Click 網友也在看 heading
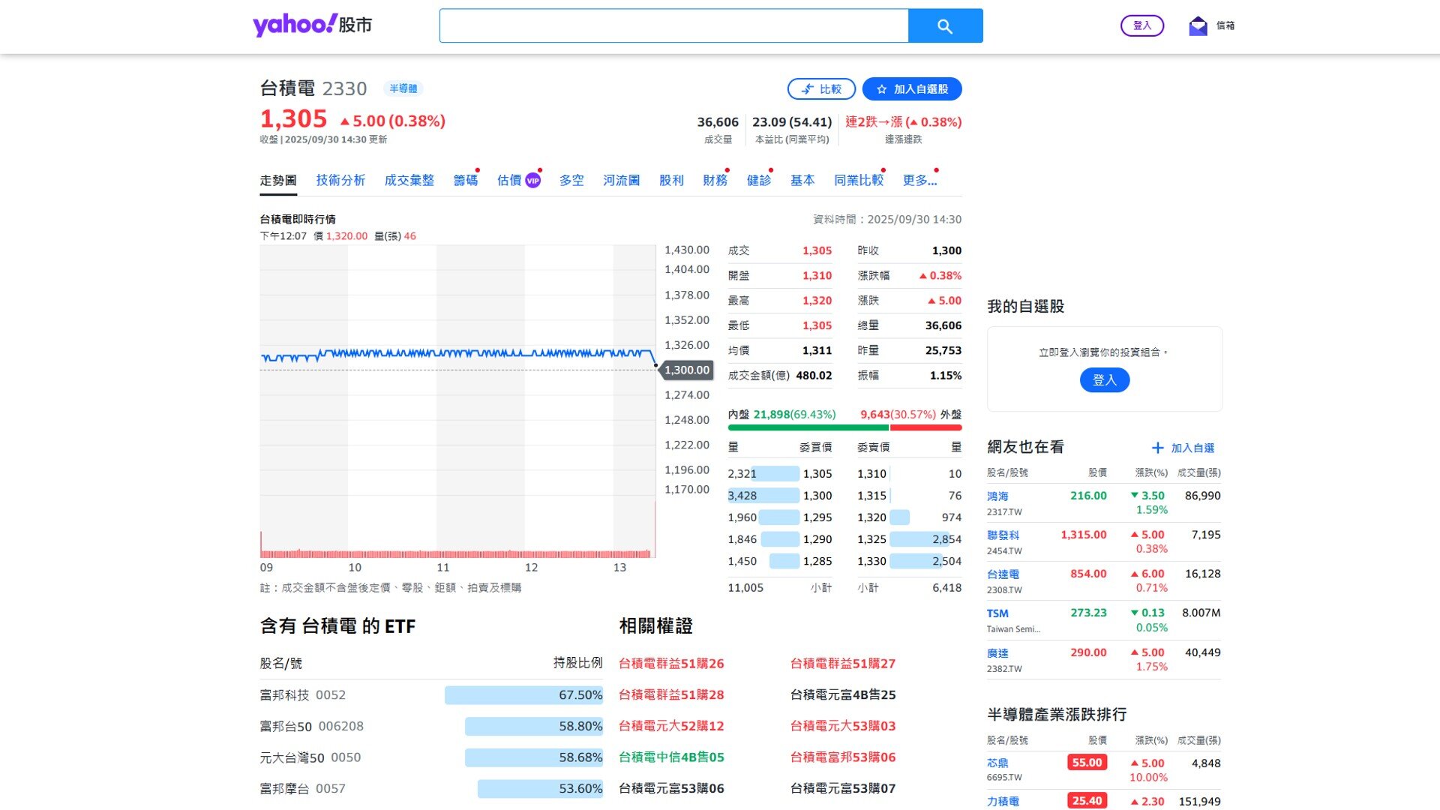Viewport: 1440px width, 810px height. tap(1025, 447)
